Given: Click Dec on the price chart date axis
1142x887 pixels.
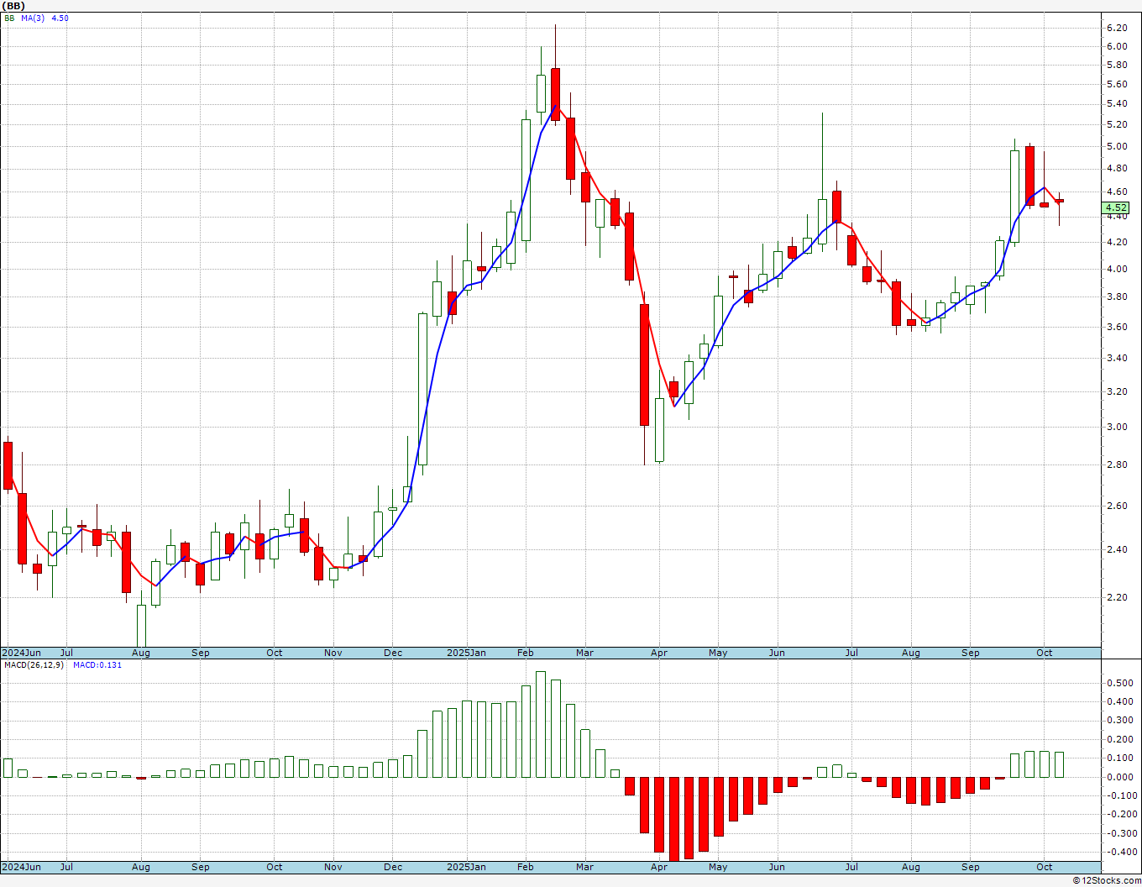Looking at the screenshot, I should pyautogui.click(x=393, y=653).
